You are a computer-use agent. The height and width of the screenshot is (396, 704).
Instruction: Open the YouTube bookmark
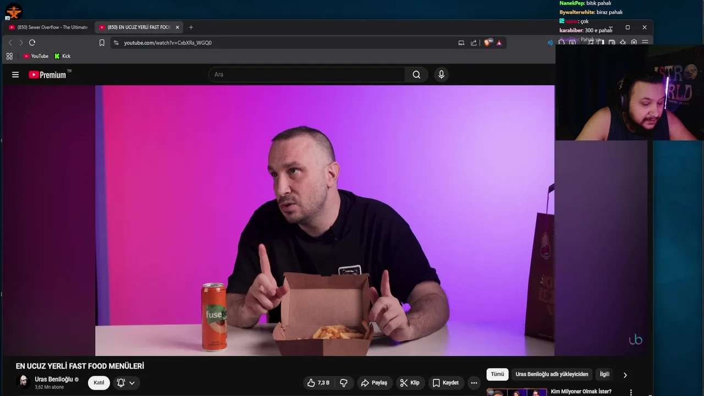click(x=36, y=56)
